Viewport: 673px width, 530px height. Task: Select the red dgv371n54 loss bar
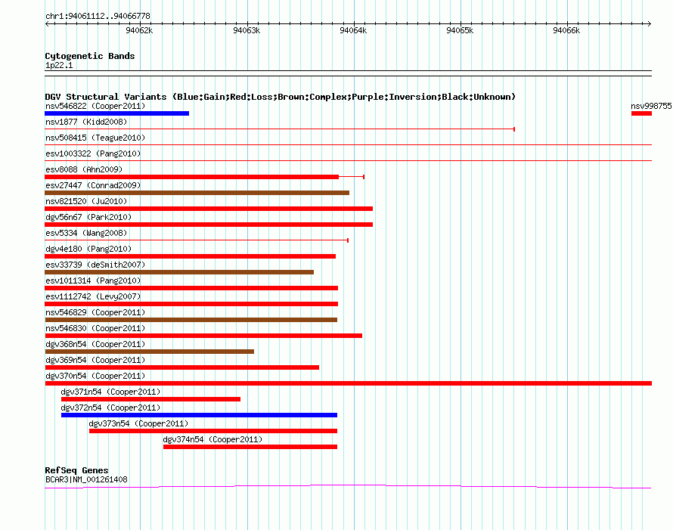pos(150,399)
